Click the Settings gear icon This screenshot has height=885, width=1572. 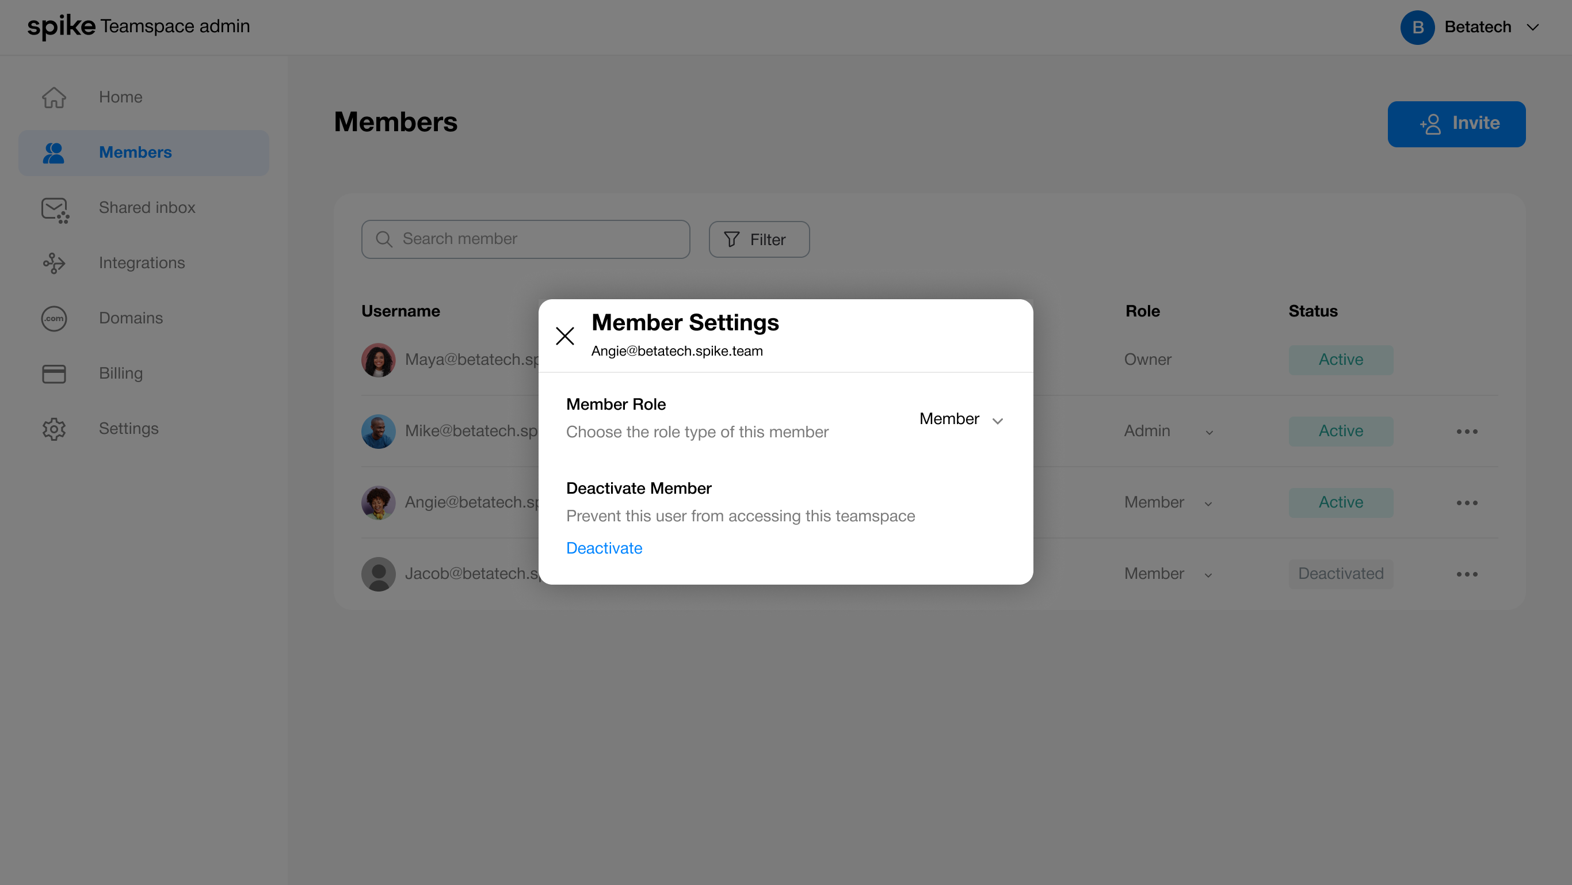[x=54, y=429]
